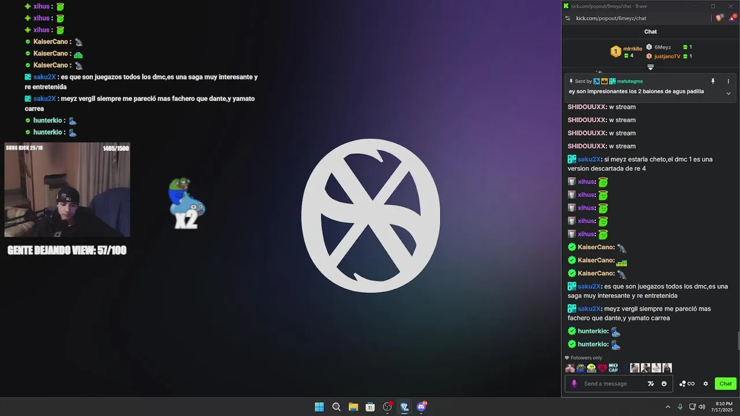Expand the pinned message with chevron
Image resolution: width=740 pixels, height=416 pixels.
(728, 93)
